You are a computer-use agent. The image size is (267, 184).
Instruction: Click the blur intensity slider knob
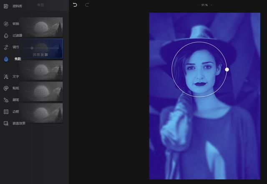(32, 48)
